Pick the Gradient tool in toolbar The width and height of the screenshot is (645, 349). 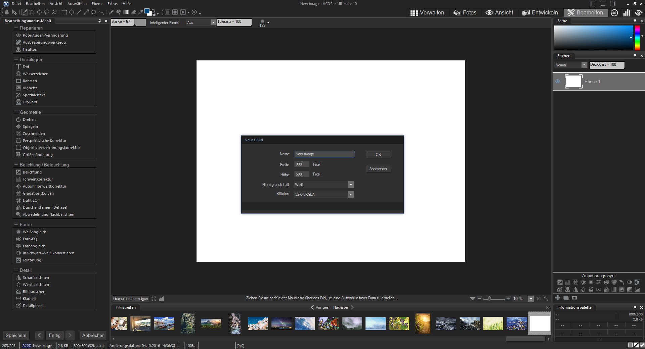[126, 12]
